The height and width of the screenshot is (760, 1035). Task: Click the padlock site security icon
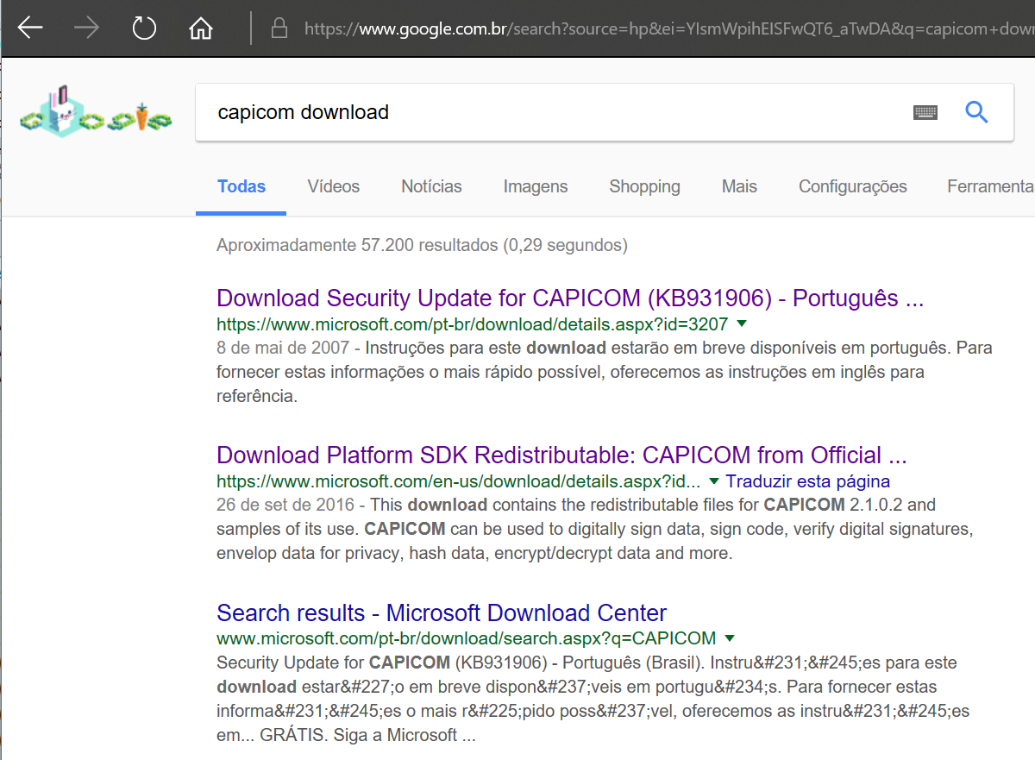point(279,28)
